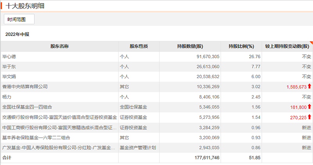
Task: Click the 2022年中报 report period label
Action: 17,34
